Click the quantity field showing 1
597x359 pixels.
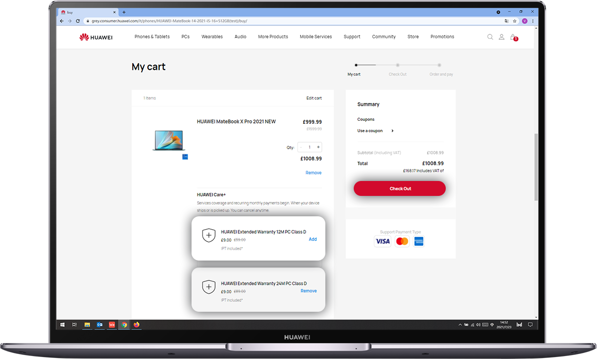click(309, 147)
